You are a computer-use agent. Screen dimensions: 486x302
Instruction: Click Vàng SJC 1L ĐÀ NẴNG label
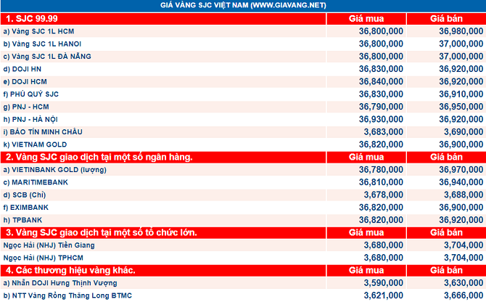(47, 57)
